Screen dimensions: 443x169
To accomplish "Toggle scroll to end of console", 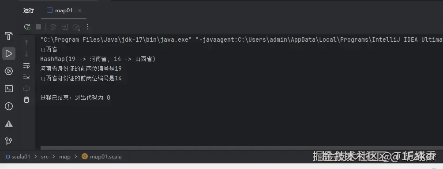I will click(x=26, y=77).
